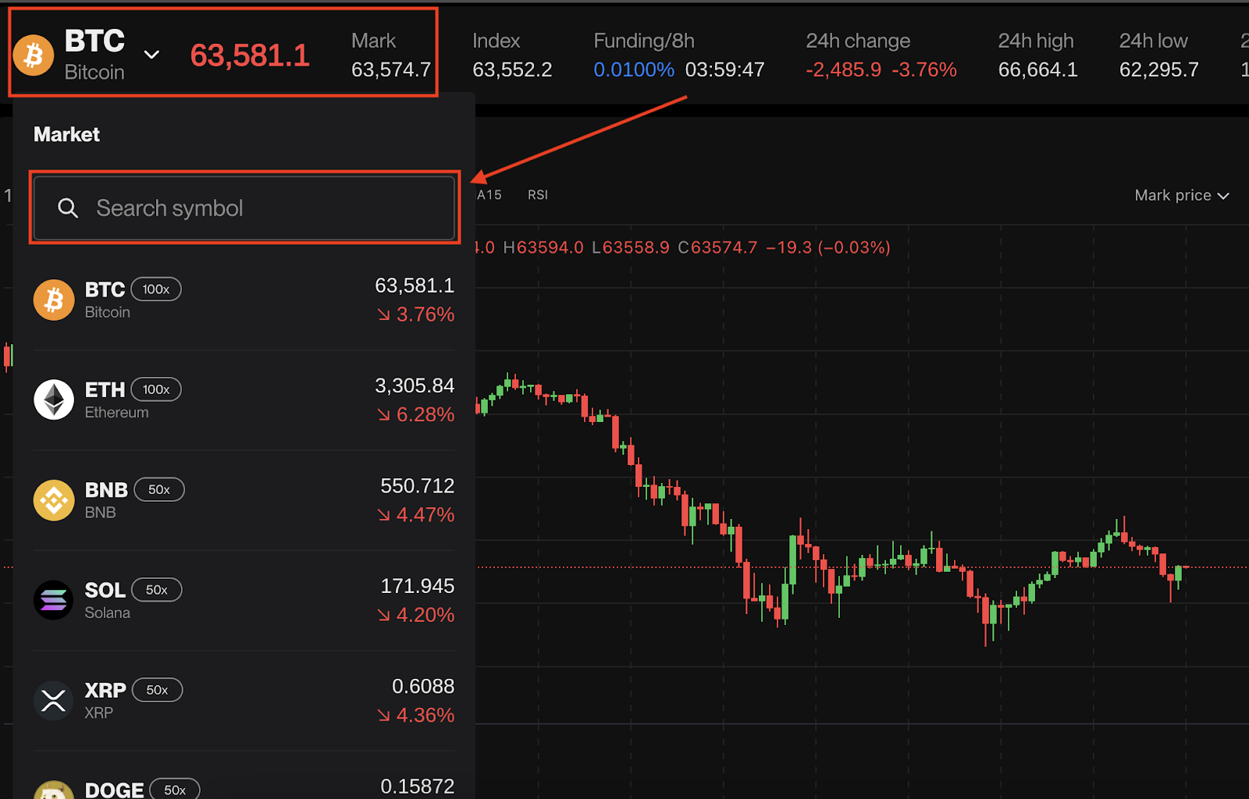Click the chart high value H63594.0
1249x799 pixels.
tap(543, 247)
